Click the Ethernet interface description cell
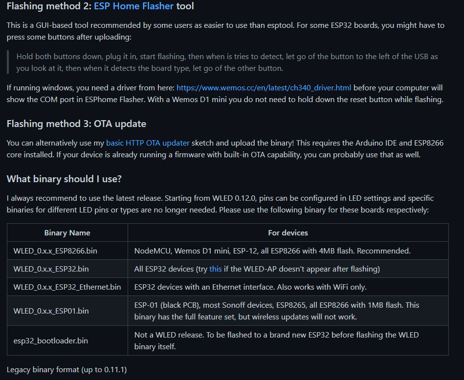464x380 pixels. 250,287
